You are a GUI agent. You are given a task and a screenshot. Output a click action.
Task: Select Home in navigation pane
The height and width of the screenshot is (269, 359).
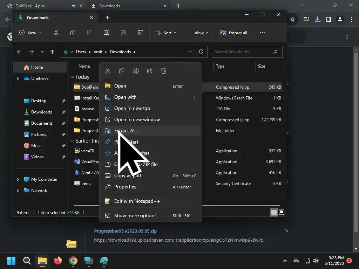click(40, 67)
